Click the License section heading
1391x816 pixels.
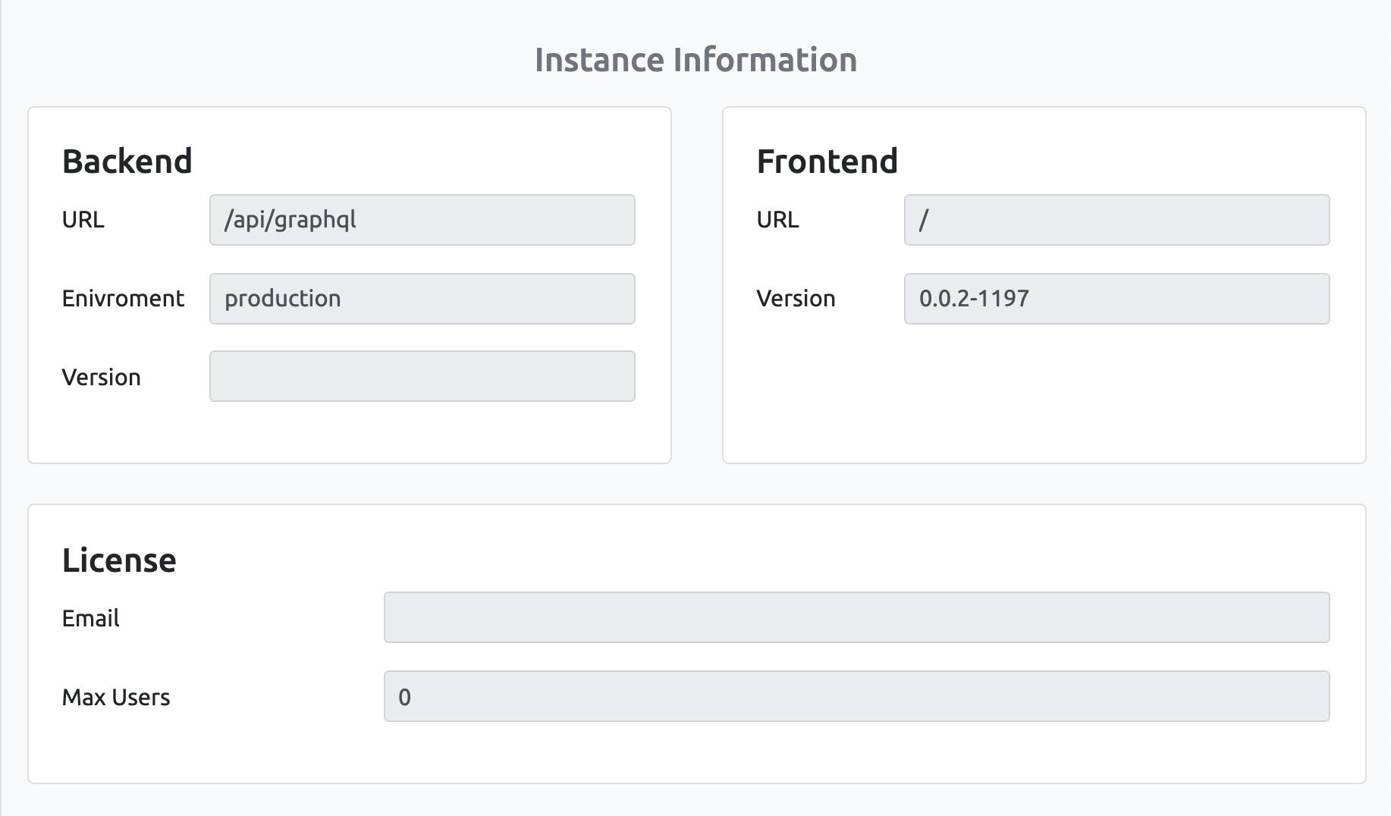click(119, 560)
